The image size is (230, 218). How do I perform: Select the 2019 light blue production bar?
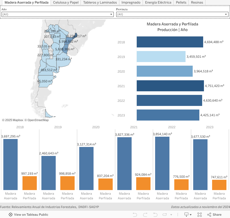coord(161,57)
